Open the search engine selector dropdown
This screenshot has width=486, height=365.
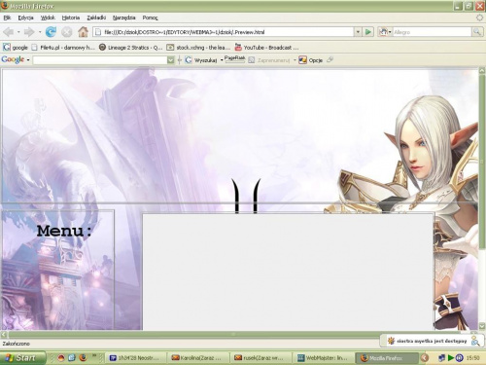385,32
